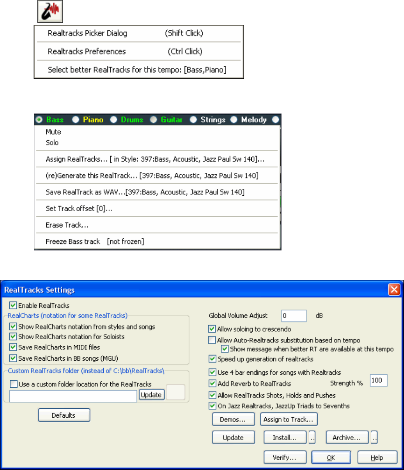Click the custom RealTracks folder path field
Screen dimensions: 404x470
point(73,396)
